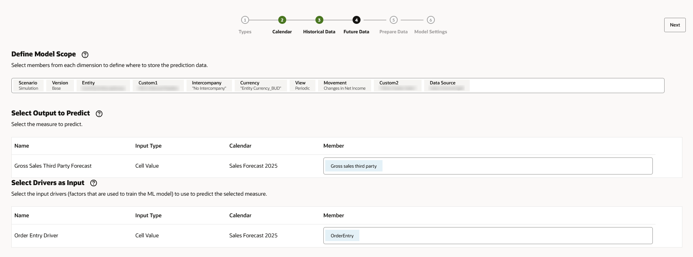Click help icon beside Define Model Scope

(85, 55)
